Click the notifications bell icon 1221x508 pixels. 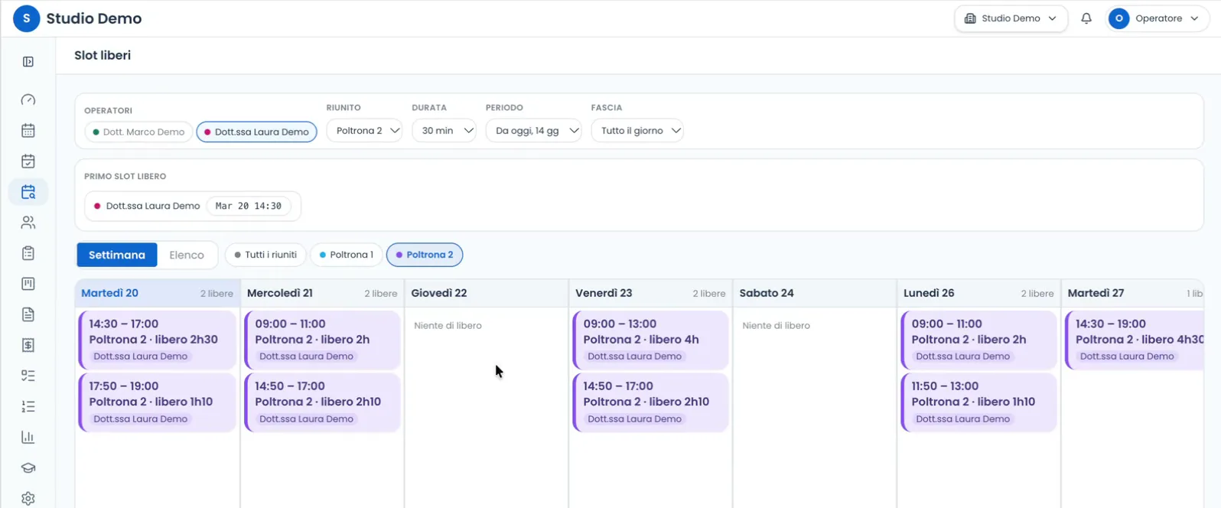[1086, 18]
